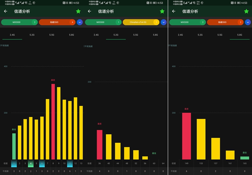Switch to the 5.8G tab in left screen

click(x=72, y=35)
